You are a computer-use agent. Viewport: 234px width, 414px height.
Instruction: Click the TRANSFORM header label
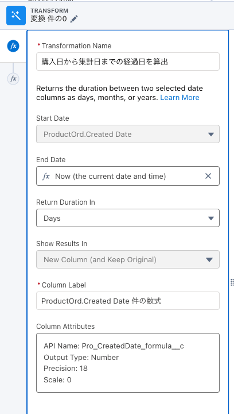pos(49,11)
